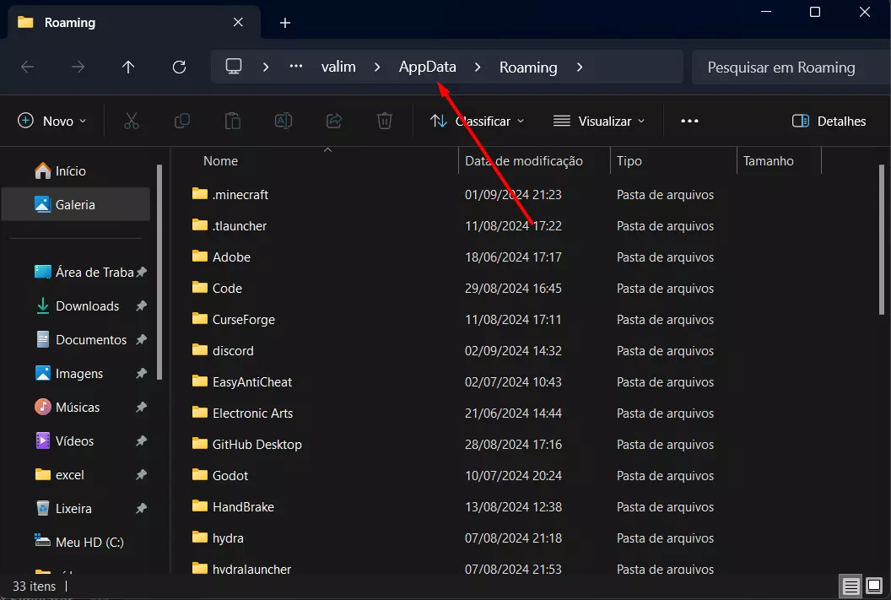Click the Rename icon in toolbar

(283, 121)
